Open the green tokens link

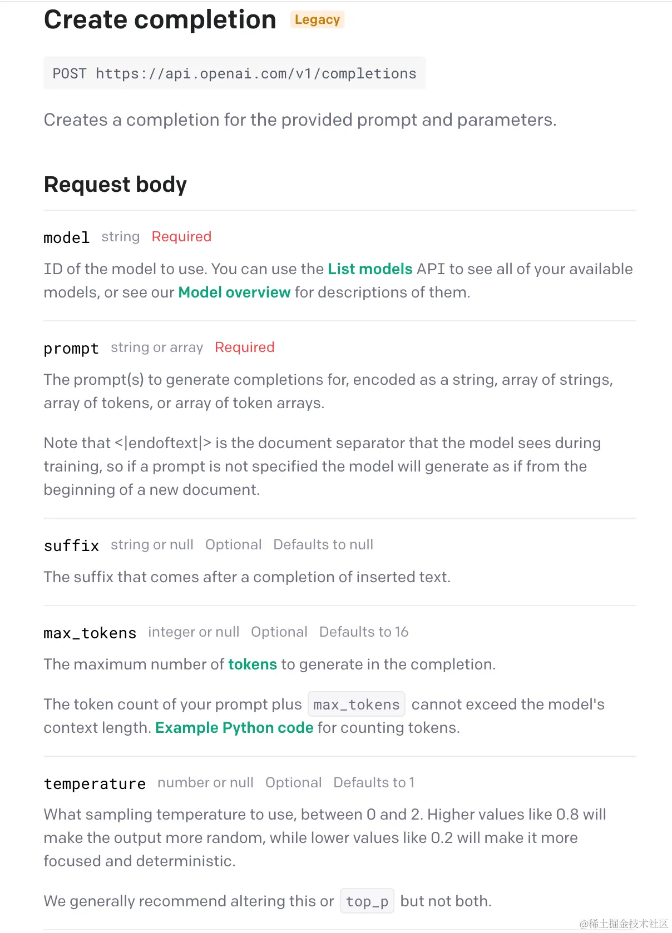point(253,664)
